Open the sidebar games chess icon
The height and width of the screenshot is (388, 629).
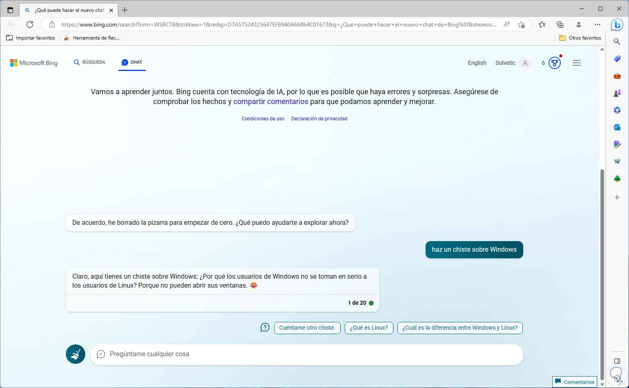pyautogui.click(x=617, y=93)
